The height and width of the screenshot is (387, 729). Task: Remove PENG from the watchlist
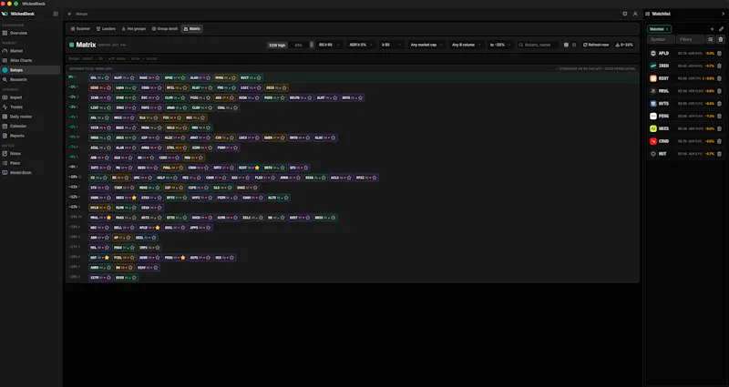(x=719, y=117)
